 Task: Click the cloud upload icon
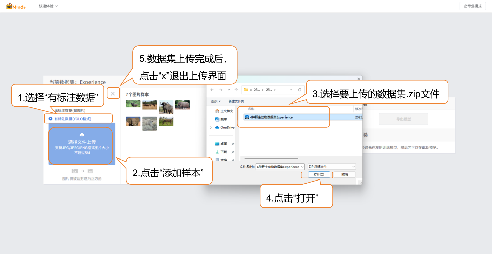[x=82, y=135]
